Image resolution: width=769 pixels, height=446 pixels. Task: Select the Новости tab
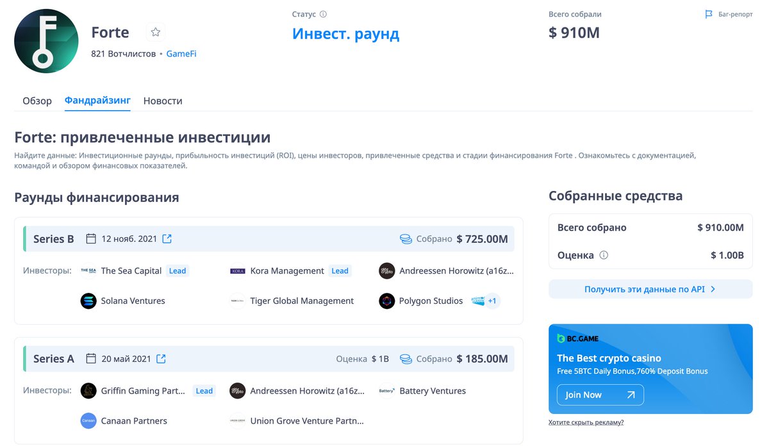click(x=163, y=101)
